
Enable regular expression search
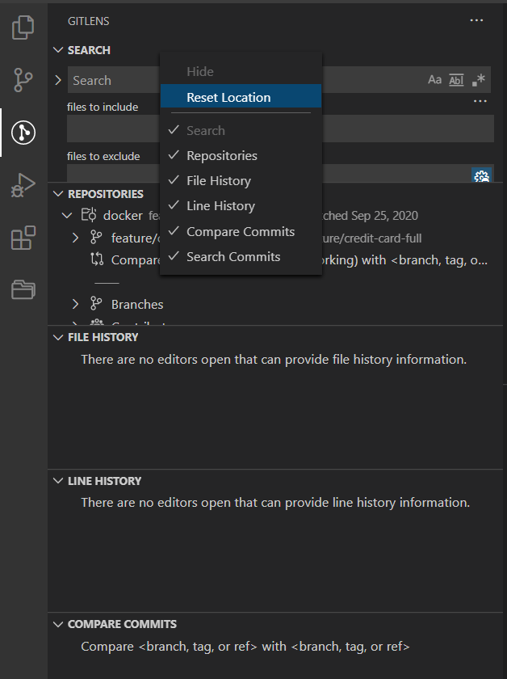pos(478,80)
